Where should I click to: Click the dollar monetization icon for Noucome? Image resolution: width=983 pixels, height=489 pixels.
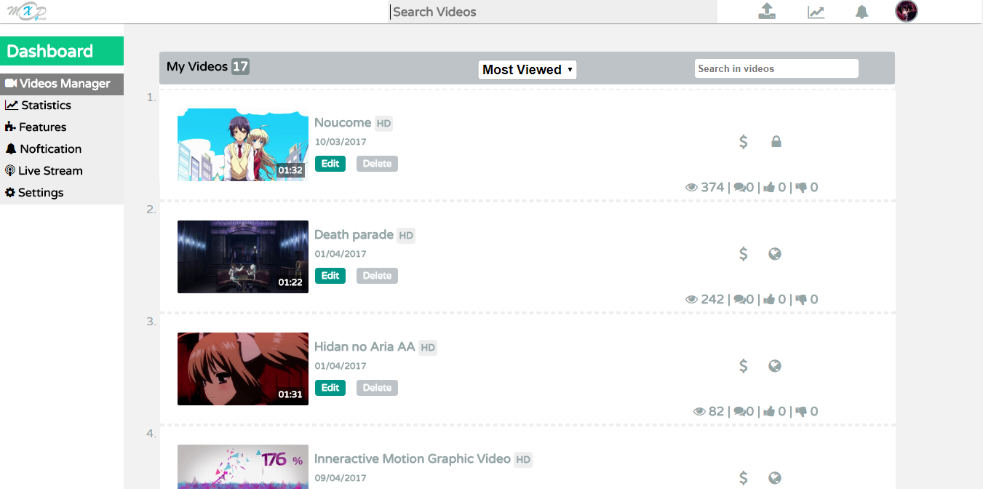tap(743, 142)
